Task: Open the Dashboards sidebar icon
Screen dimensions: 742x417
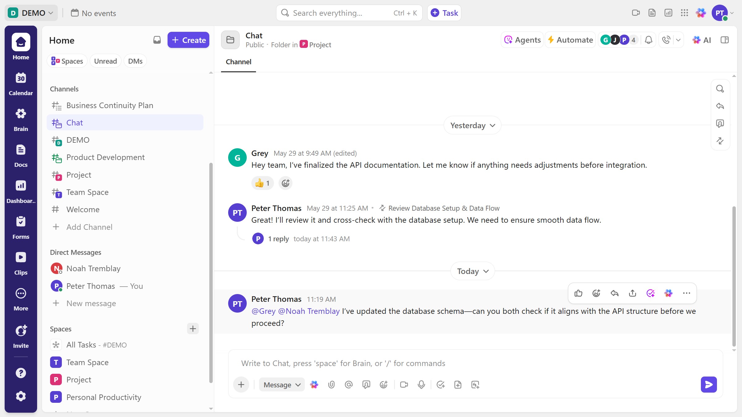Action: click(21, 191)
